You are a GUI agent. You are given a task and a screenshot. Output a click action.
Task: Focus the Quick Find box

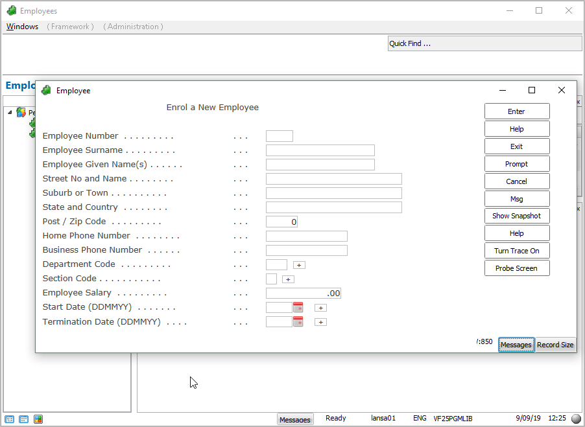484,43
